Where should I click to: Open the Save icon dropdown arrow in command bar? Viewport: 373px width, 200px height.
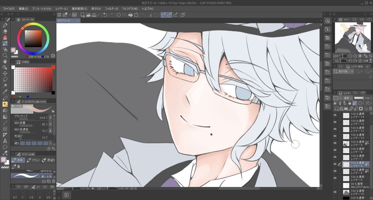point(99,15)
